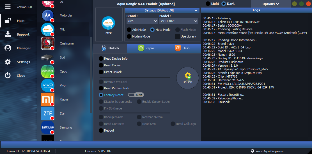Select the Vivo brand icon
This screenshot has height=154, width=312.
tap(48, 85)
